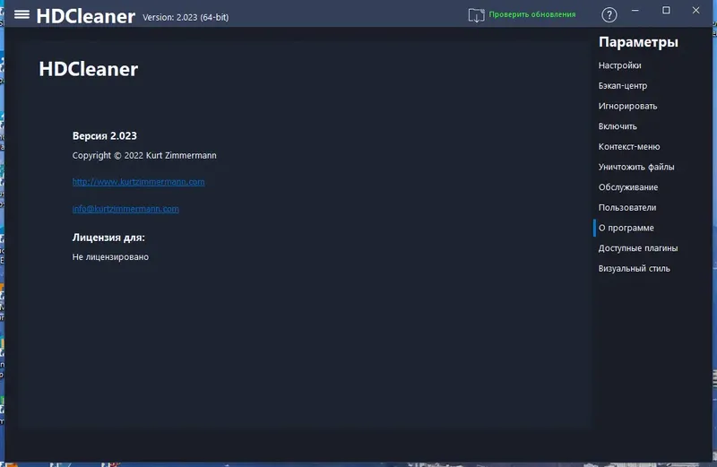Open the hamburger main menu
Viewport: 717px width, 467px height.
(22, 14)
